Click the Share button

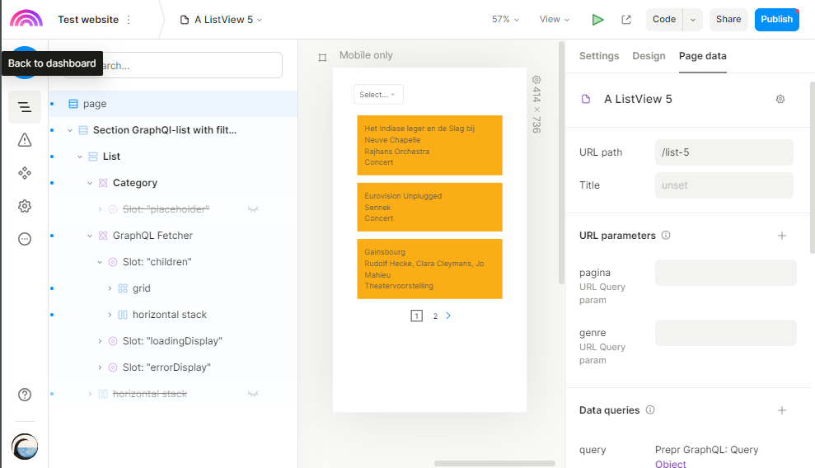(x=728, y=20)
